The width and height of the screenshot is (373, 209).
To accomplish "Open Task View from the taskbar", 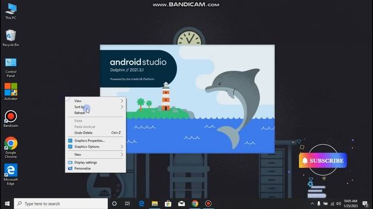I will 128,204.
